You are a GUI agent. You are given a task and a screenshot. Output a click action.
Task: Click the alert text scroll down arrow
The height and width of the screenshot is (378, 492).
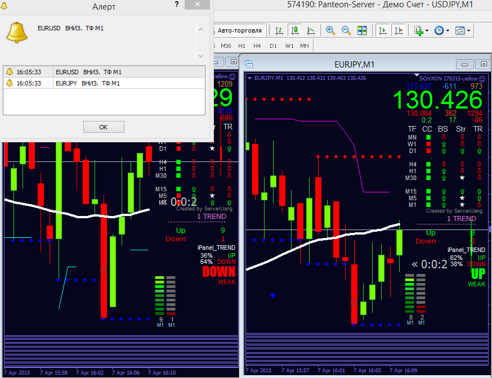click(x=201, y=56)
